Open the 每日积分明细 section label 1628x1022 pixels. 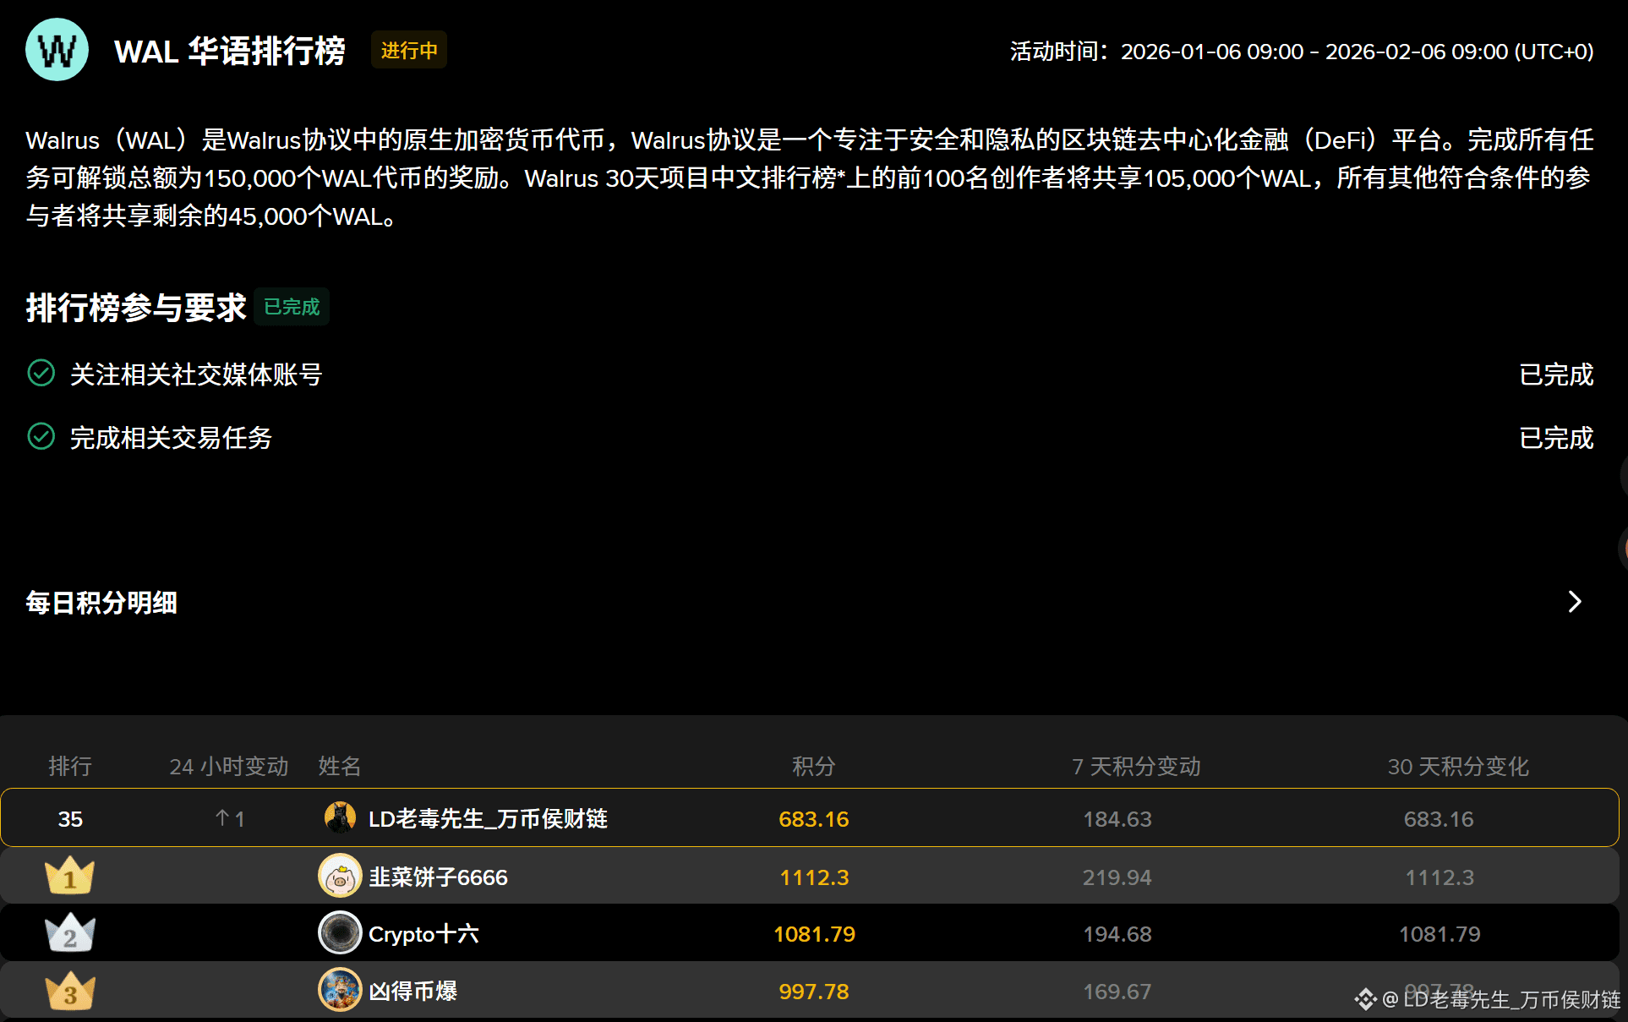[x=101, y=603]
